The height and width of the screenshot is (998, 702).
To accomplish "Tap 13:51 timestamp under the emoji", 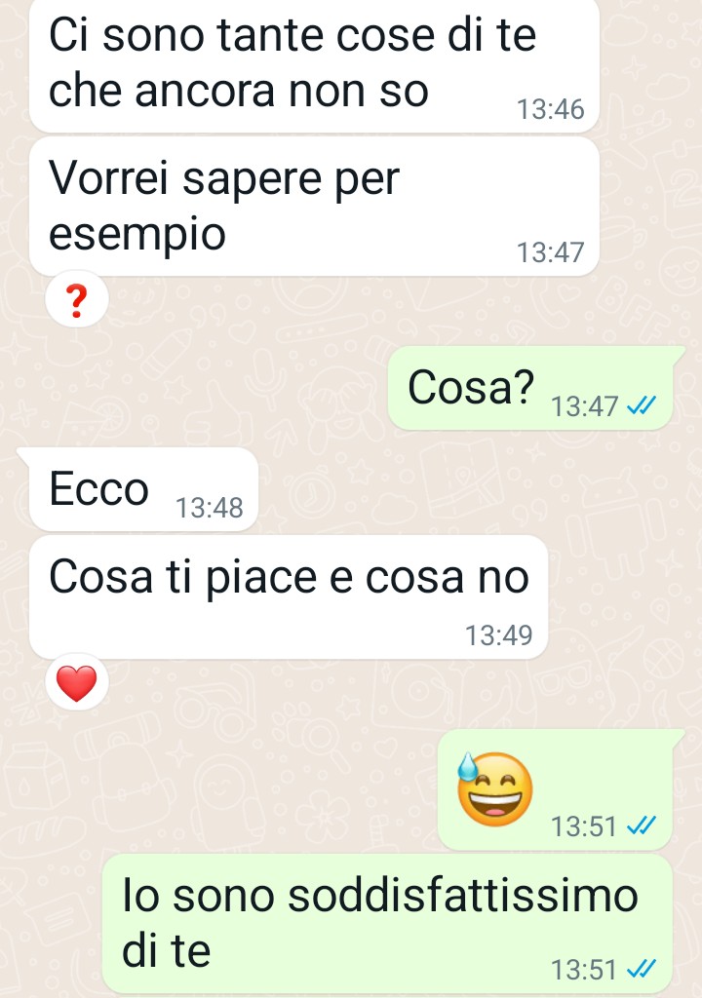I will coord(584,826).
